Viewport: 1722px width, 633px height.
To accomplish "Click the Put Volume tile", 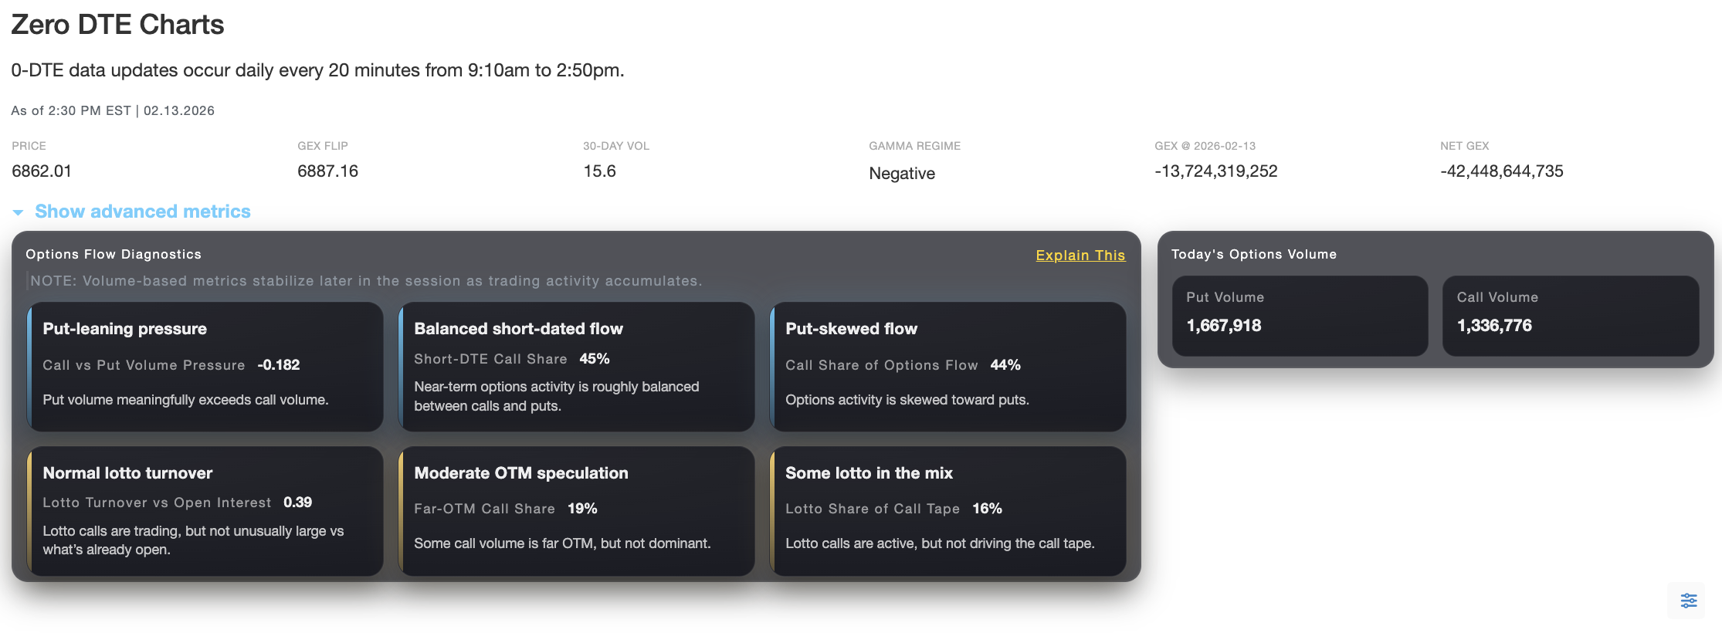I will 1300,316.
